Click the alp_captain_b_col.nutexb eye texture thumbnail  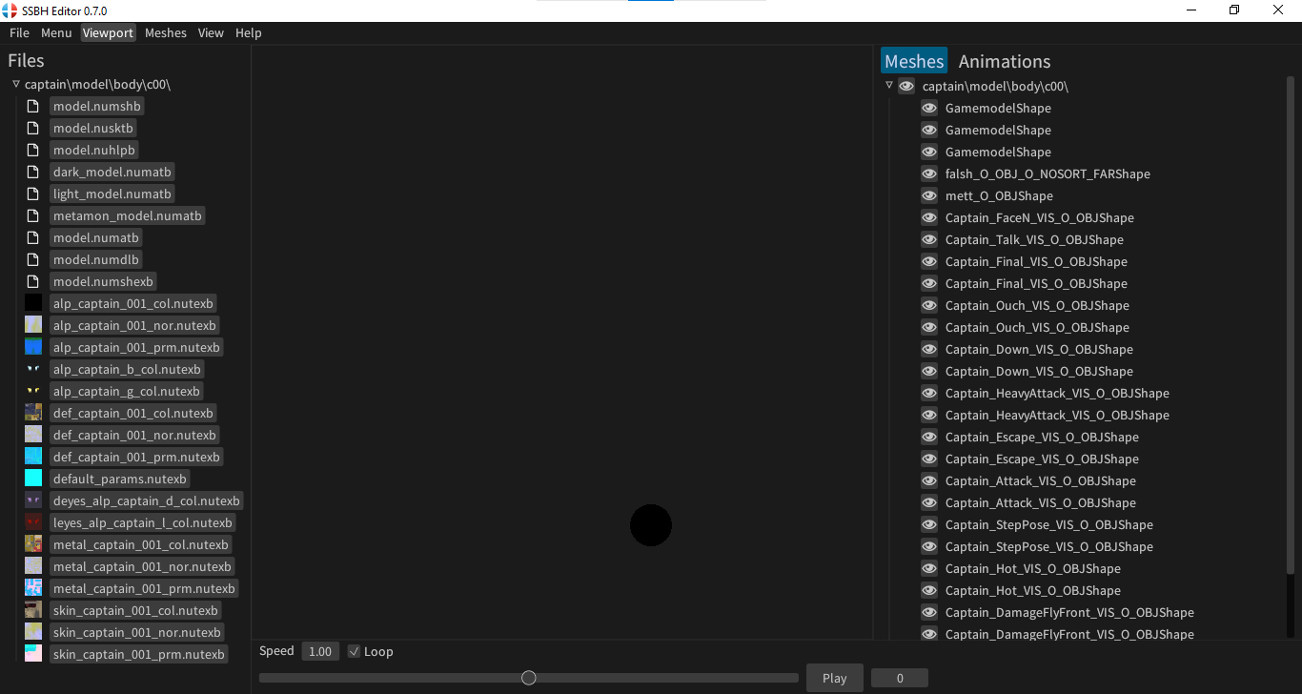pyautogui.click(x=33, y=369)
